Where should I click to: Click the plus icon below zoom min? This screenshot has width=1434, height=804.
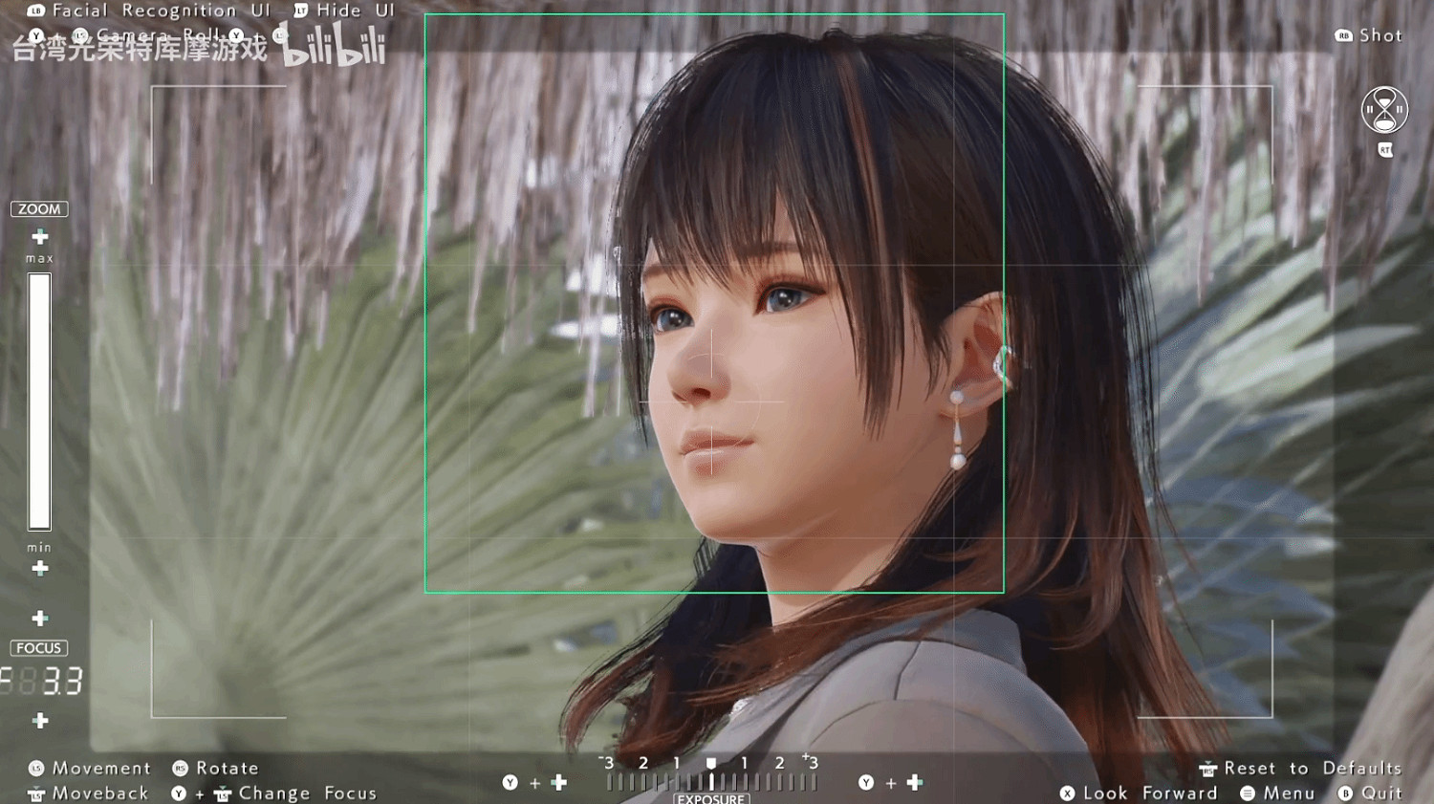(x=40, y=569)
